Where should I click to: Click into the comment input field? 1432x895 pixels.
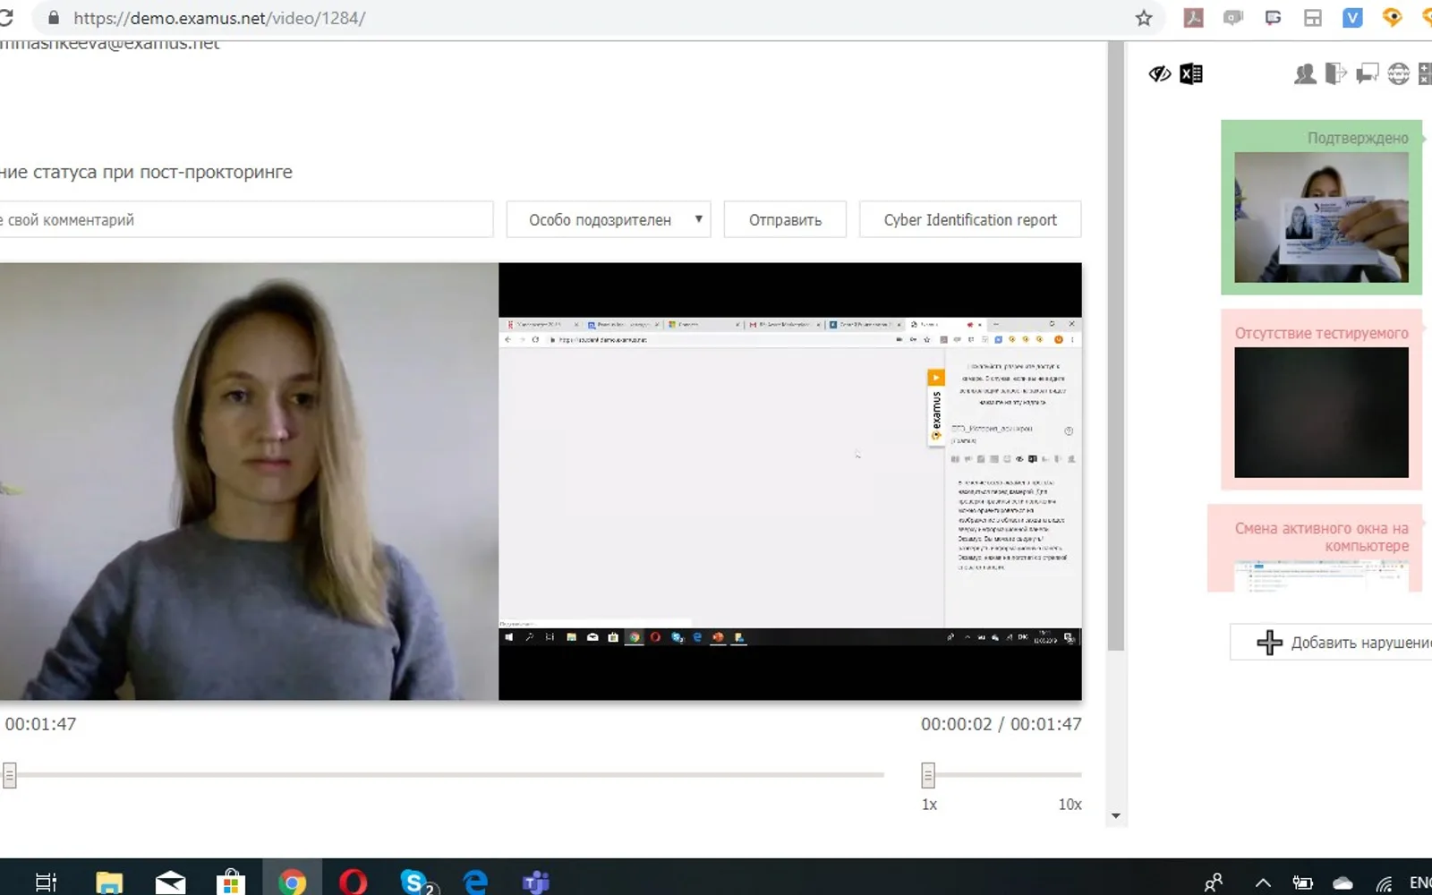(x=245, y=219)
